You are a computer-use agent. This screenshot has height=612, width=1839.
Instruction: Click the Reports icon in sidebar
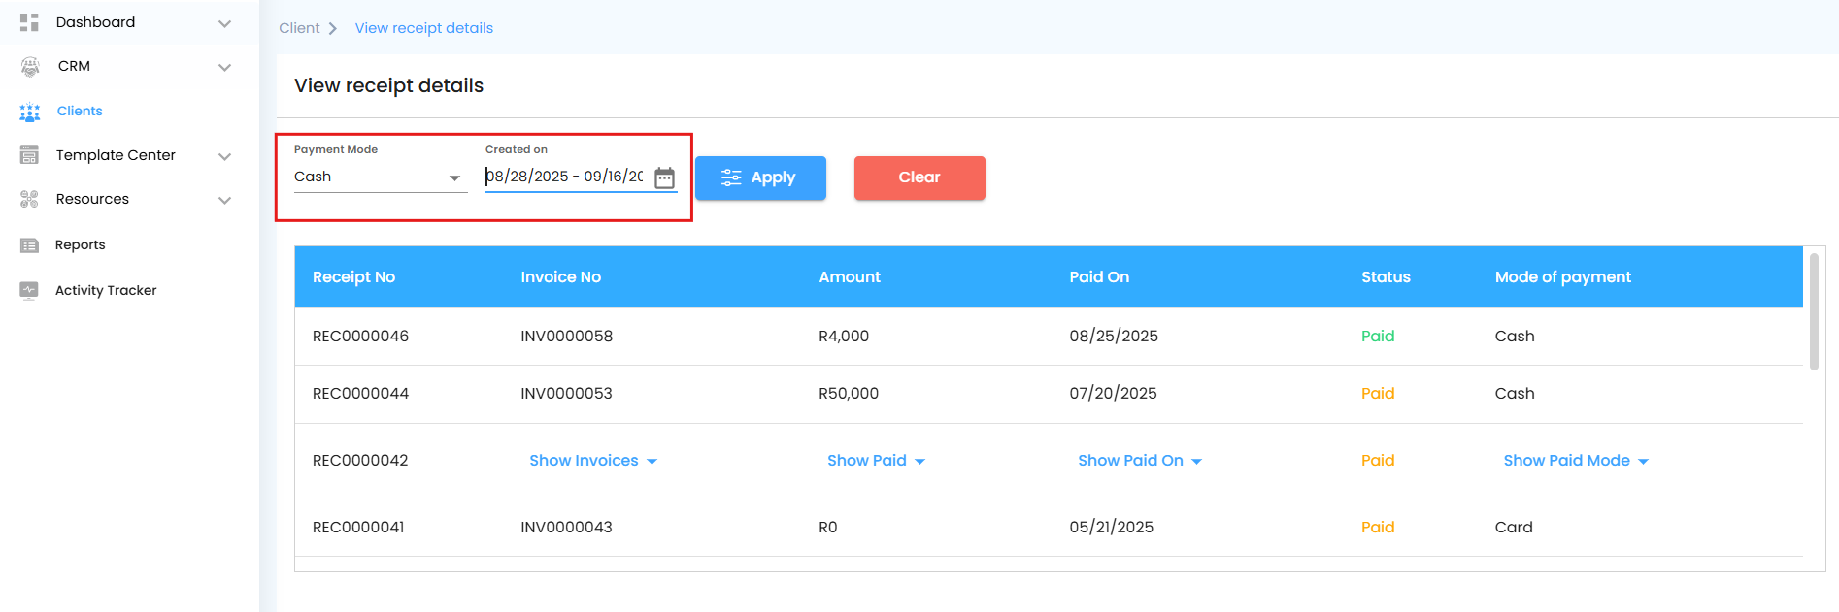pyautogui.click(x=29, y=245)
